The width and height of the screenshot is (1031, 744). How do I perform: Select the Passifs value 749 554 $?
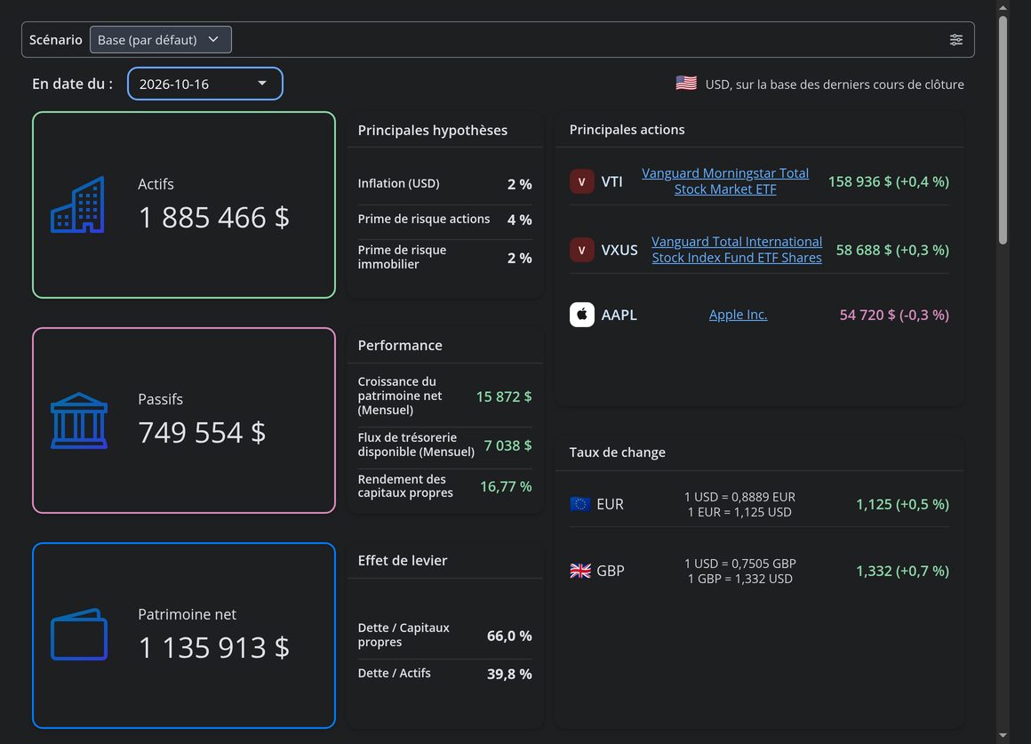coord(202,433)
